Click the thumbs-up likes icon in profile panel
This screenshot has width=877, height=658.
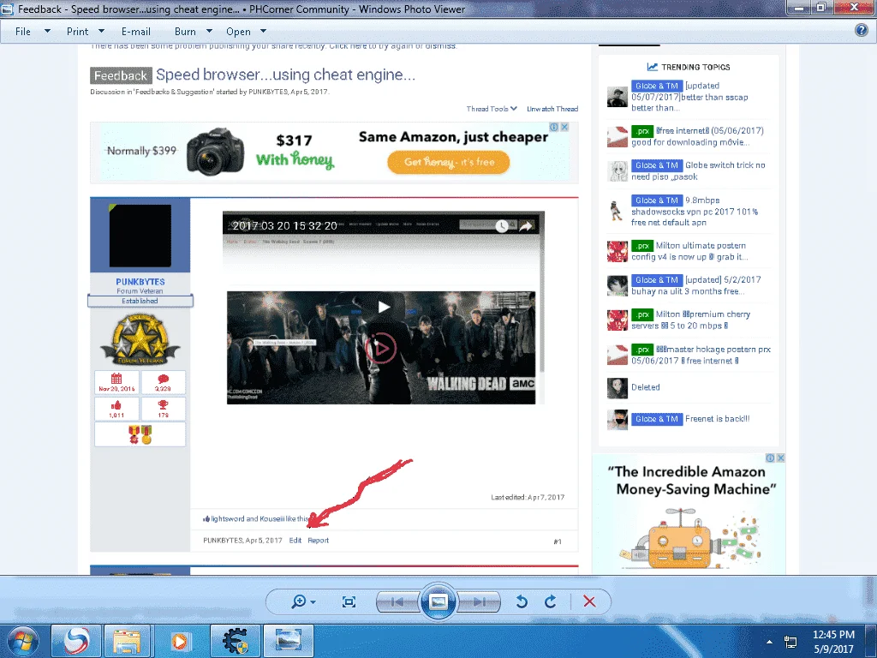pos(116,405)
